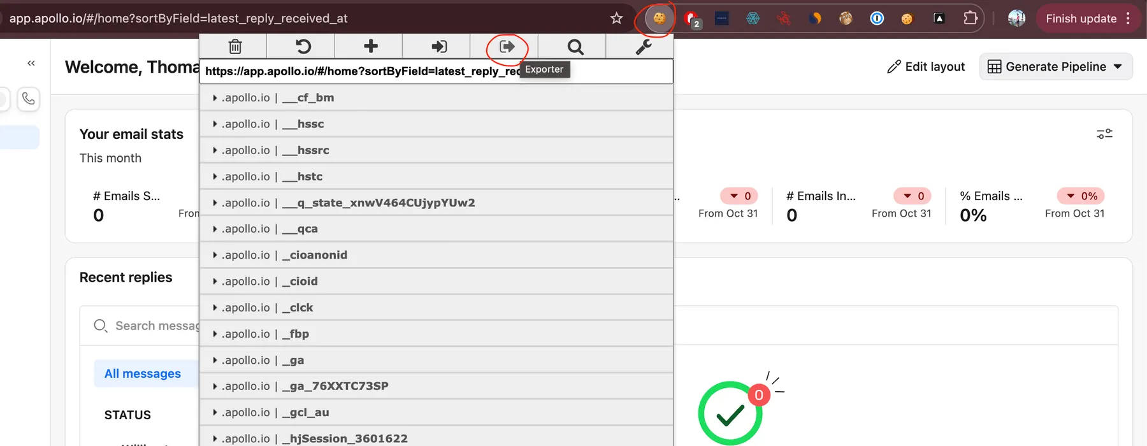
Task: Click the plus Add cookie icon
Action: (371, 46)
